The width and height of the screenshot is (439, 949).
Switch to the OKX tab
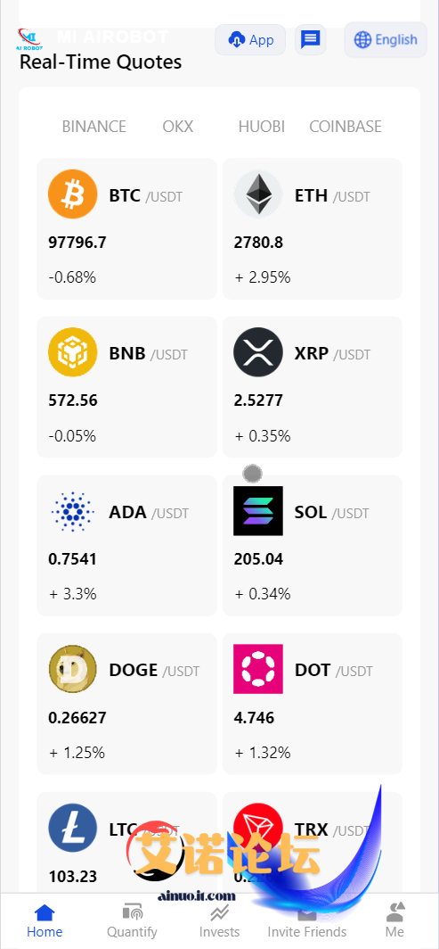pyautogui.click(x=178, y=127)
